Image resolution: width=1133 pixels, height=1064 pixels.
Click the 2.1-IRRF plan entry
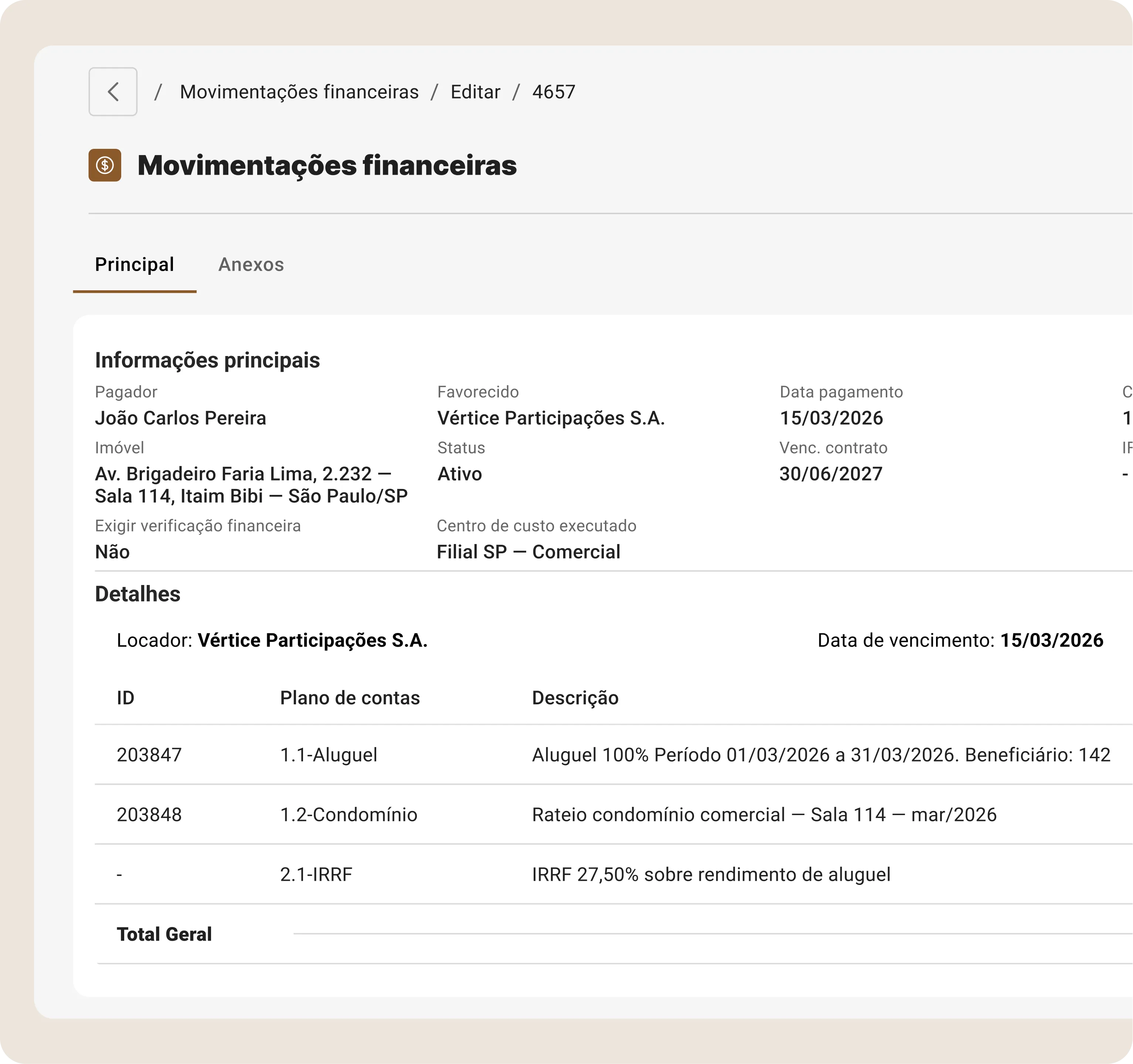[x=316, y=874]
